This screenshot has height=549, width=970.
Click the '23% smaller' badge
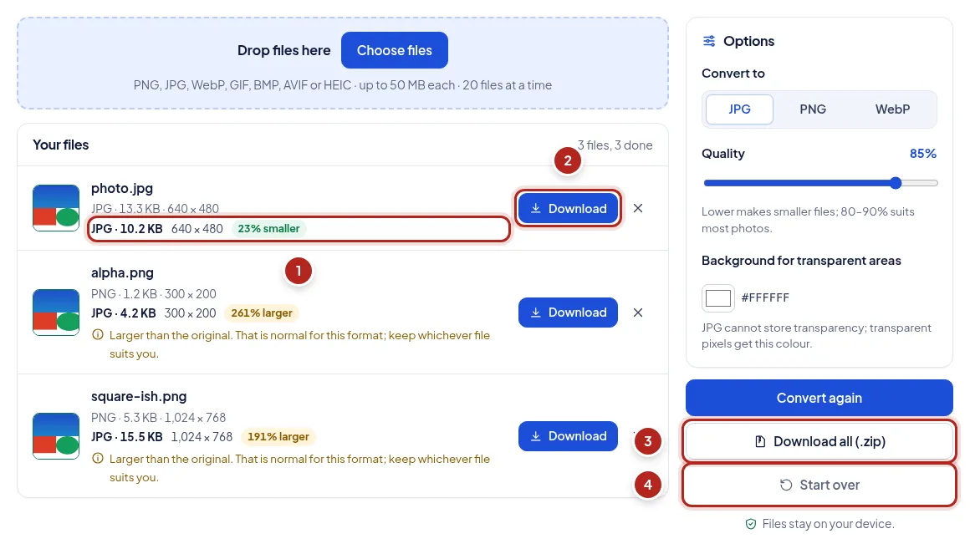(x=268, y=229)
